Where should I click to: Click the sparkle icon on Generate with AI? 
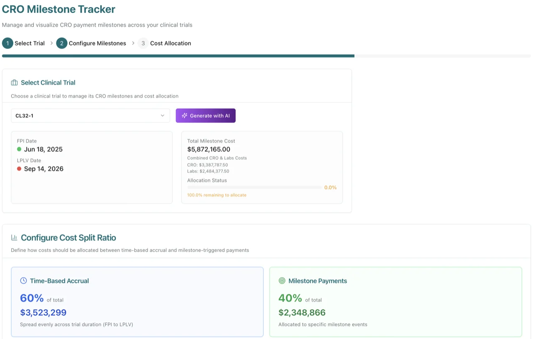tap(184, 115)
